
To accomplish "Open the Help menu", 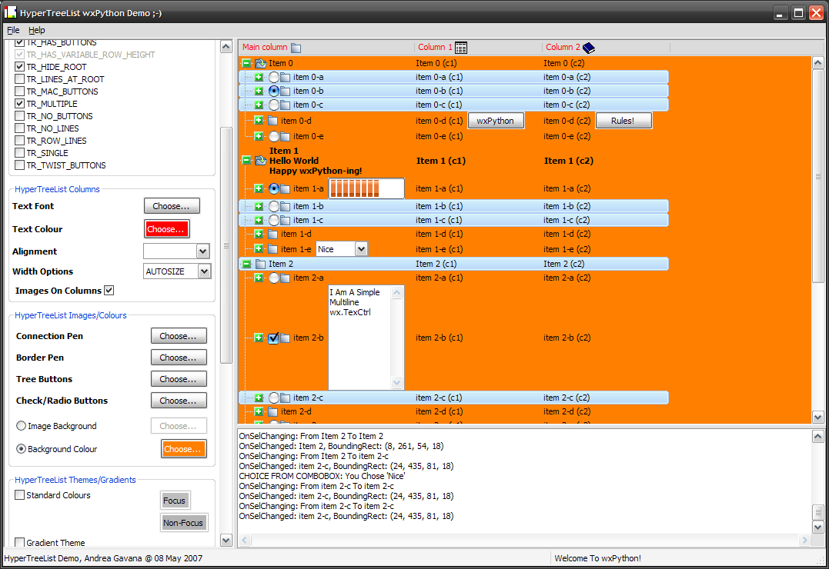I will [x=37, y=30].
